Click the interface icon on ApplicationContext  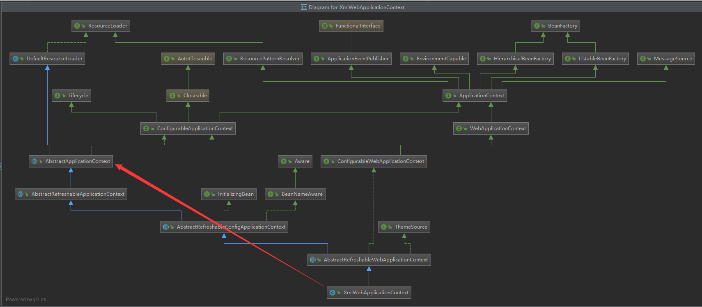click(448, 96)
